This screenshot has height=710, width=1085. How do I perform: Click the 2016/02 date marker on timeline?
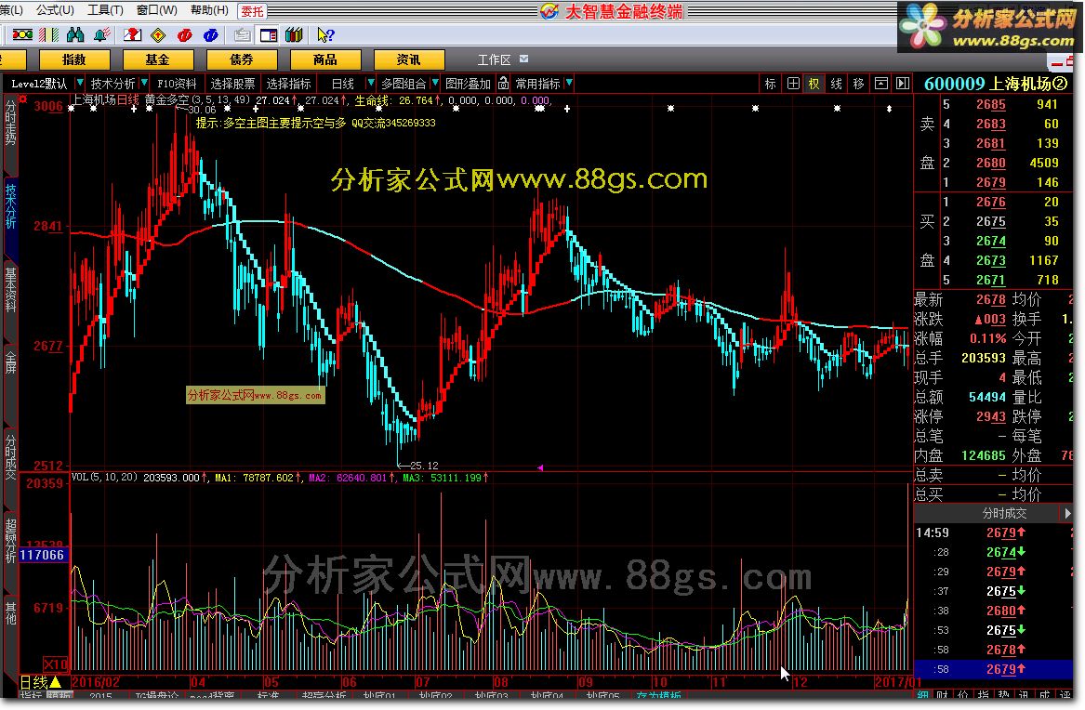(96, 682)
